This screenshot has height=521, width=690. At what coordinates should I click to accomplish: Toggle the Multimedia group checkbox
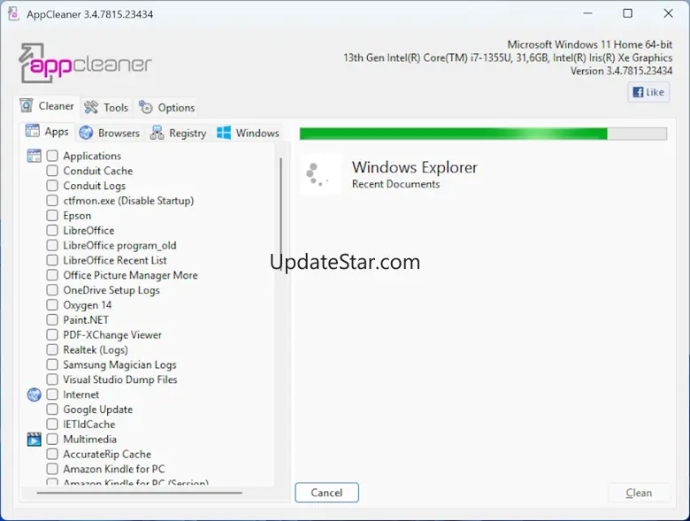click(52, 439)
